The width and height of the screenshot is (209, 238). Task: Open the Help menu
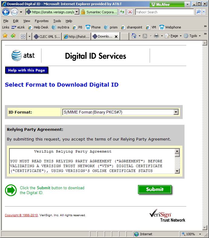69,21
